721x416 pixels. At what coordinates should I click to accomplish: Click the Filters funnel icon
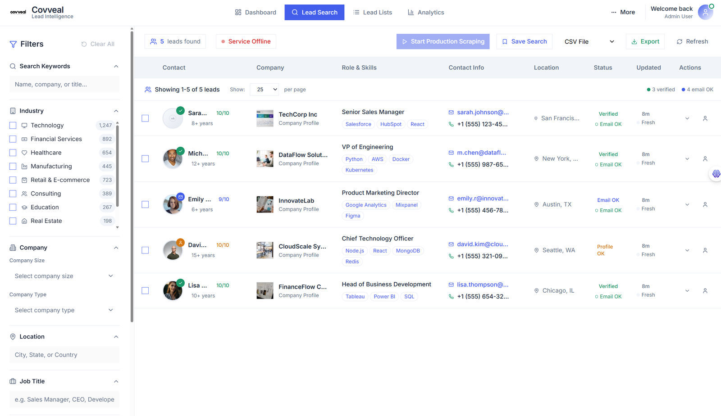(x=13, y=44)
